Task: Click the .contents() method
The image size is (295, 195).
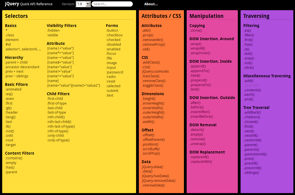Action: (252, 90)
